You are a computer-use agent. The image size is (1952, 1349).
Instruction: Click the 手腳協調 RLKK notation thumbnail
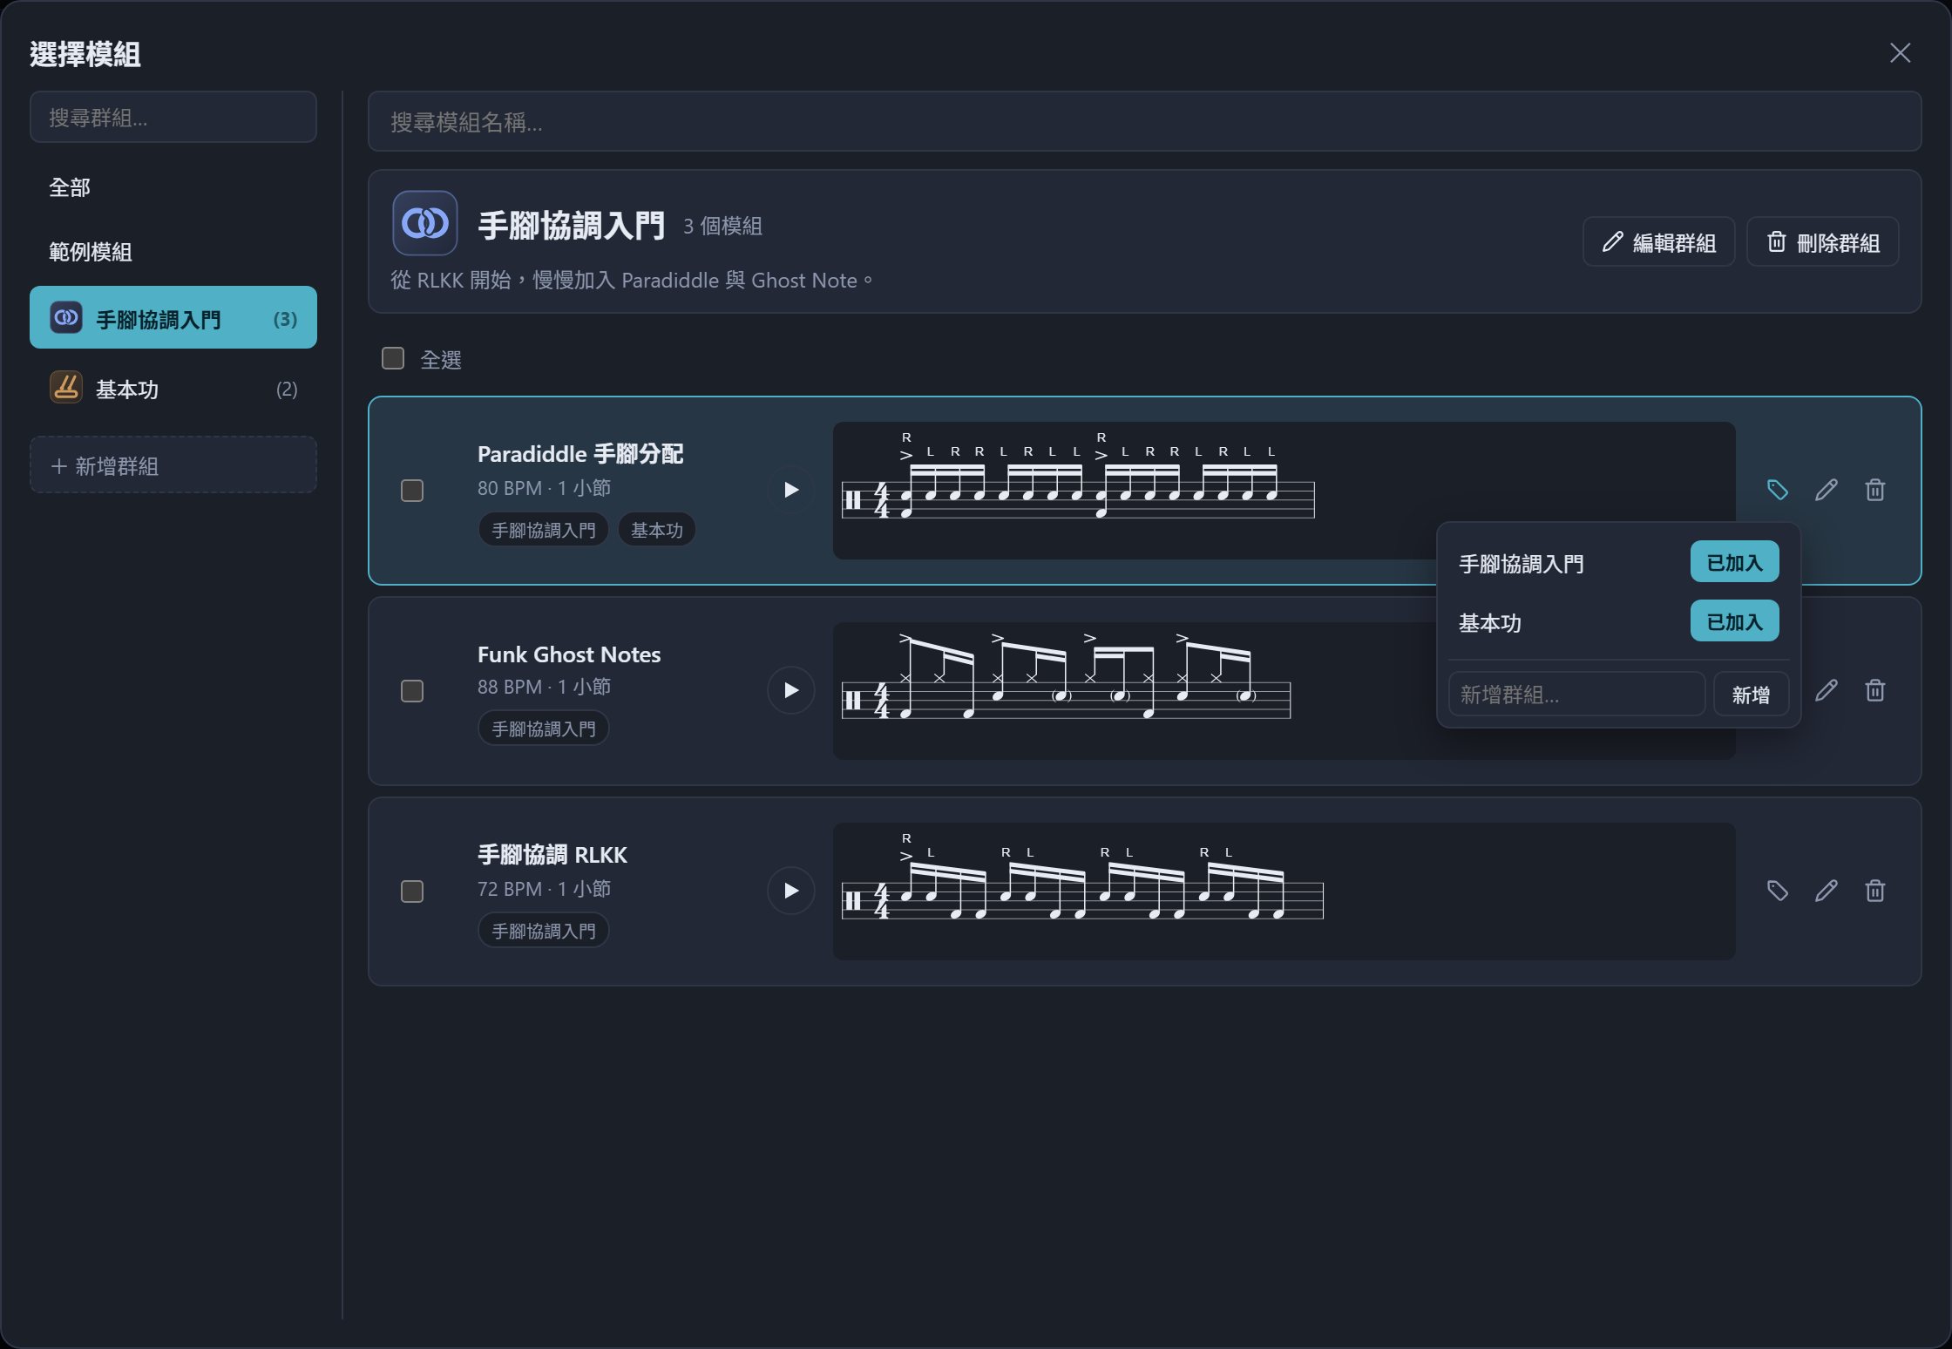coord(1284,891)
